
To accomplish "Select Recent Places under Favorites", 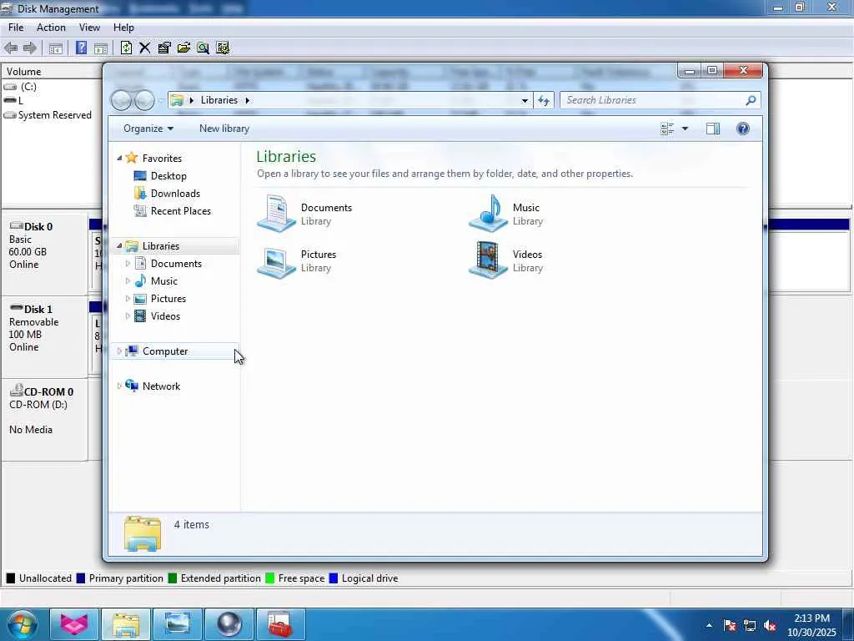I will coord(180,211).
